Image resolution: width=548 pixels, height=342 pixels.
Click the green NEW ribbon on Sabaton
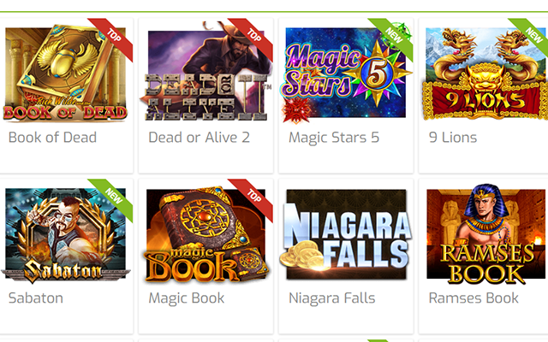tap(111, 200)
